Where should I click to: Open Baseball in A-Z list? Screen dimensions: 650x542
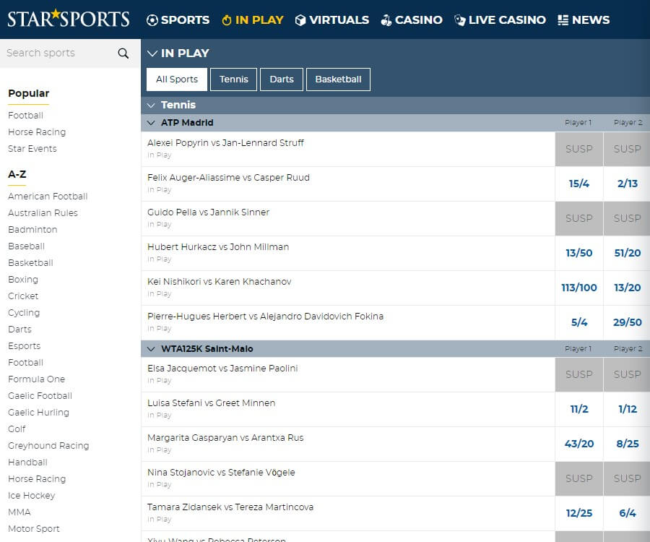click(26, 246)
